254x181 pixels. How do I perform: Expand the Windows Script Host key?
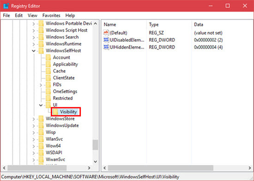tap(34, 31)
